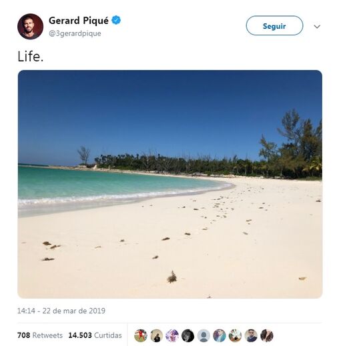Click the sixth liker avatar
339x346 pixels.
click(x=220, y=335)
